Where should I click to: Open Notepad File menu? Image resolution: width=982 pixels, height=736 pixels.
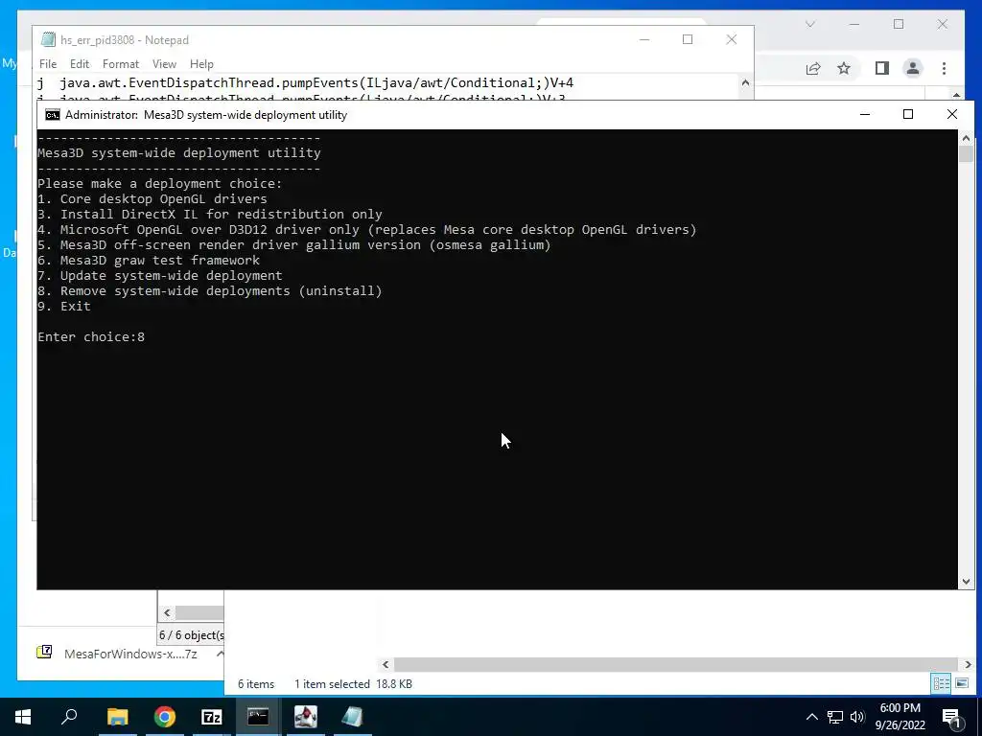[x=48, y=64]
